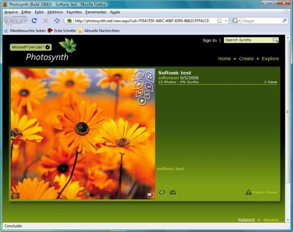Click the Stop loading button
Viewport: 293px width, 232px height.
click(45, 21)
